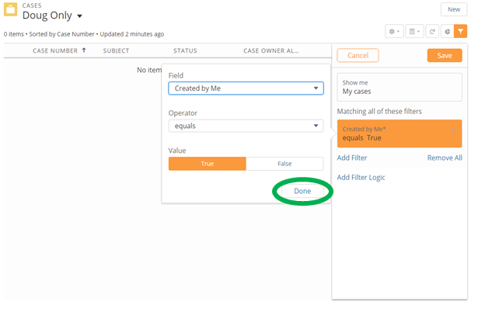
Task: Click Done in the filter popup
Action: coord(302,191)
